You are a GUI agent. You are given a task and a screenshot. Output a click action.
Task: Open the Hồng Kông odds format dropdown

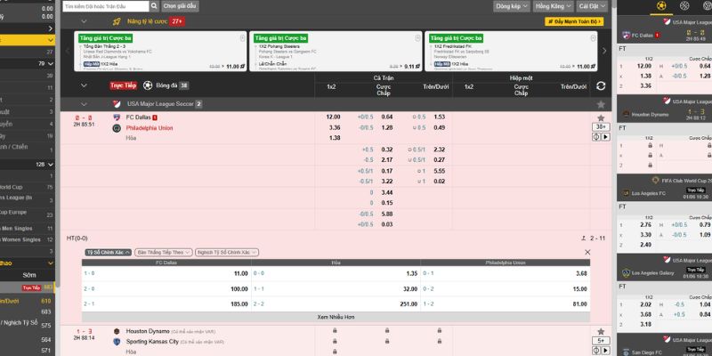point(553,6)
